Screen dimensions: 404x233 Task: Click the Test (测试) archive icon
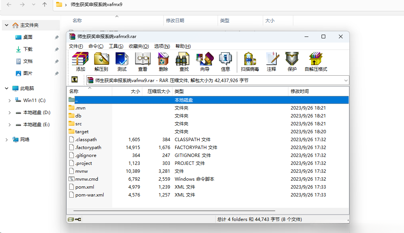(122, 61)
